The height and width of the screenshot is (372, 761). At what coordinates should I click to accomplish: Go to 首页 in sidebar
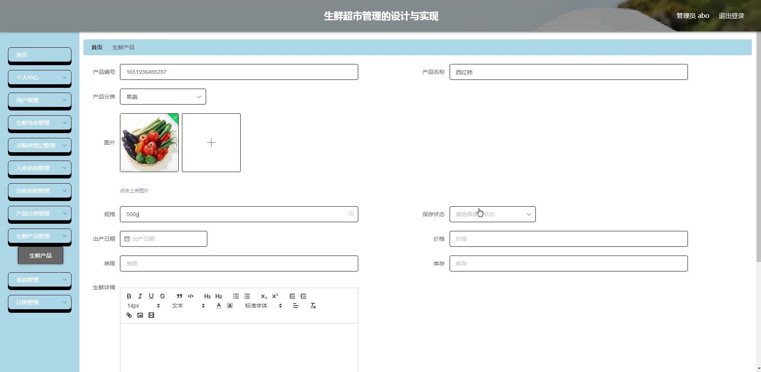[40, 55]
